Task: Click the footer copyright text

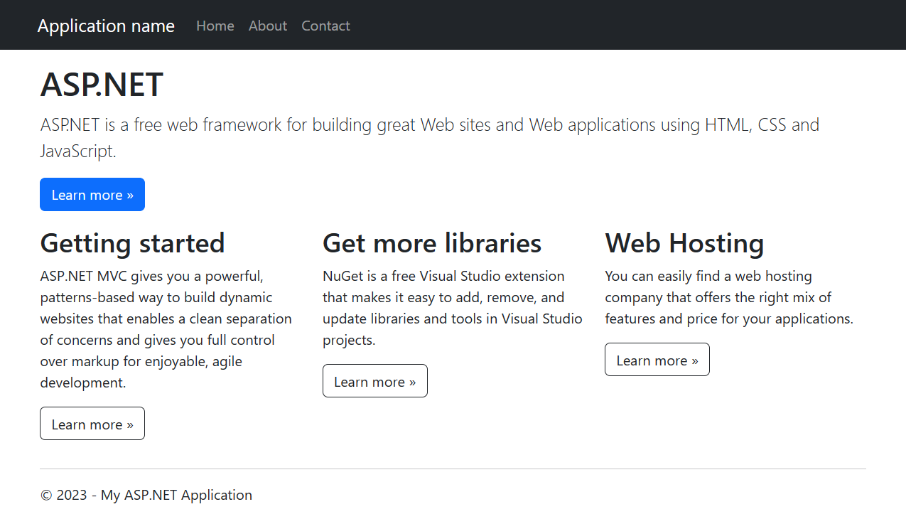Action: (146, 495)
